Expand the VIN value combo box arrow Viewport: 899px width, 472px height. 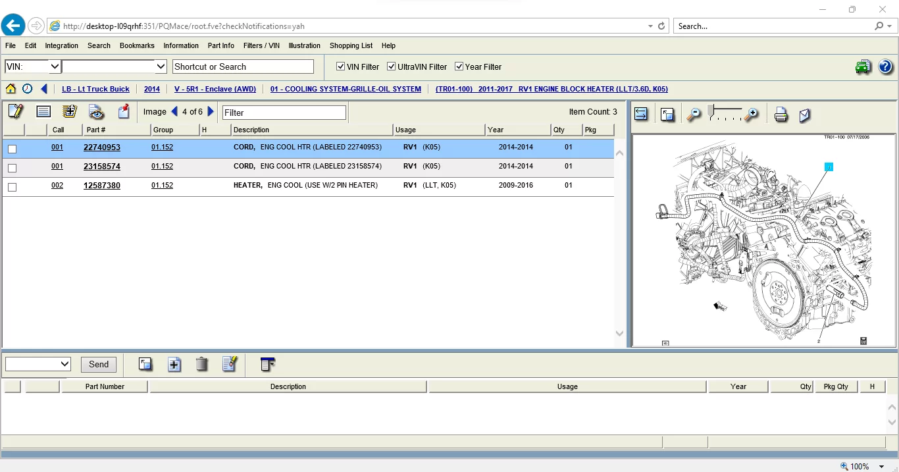point(161,66)
